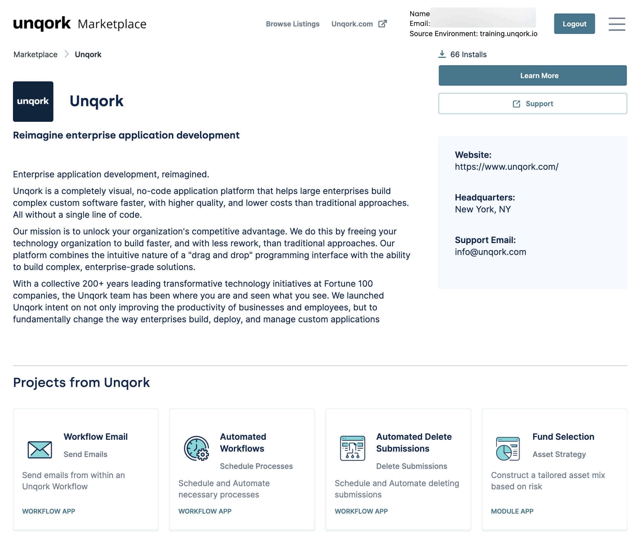
Task: Click the Support button
Action: pos(532,104)
